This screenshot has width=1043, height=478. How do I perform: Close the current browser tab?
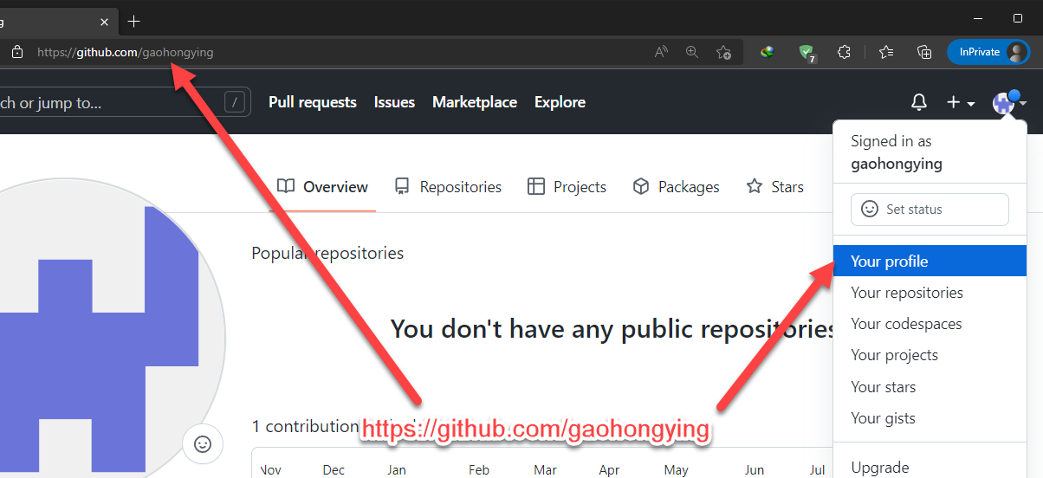104,21
